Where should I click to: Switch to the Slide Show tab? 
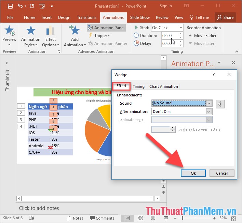tap(140, 17)
